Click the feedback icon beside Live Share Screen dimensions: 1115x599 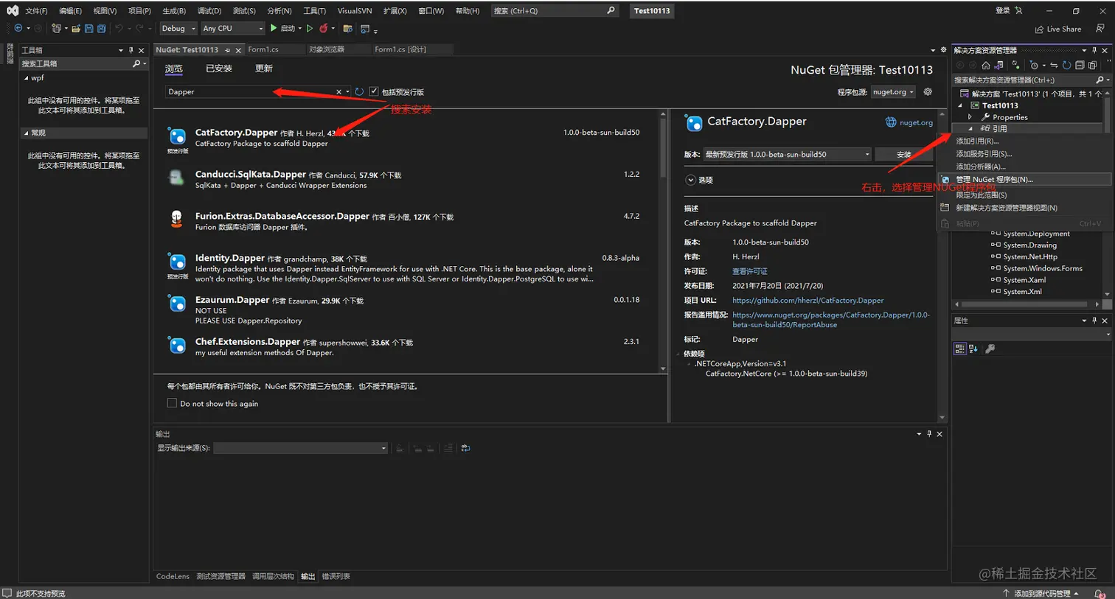point(1100,29)
